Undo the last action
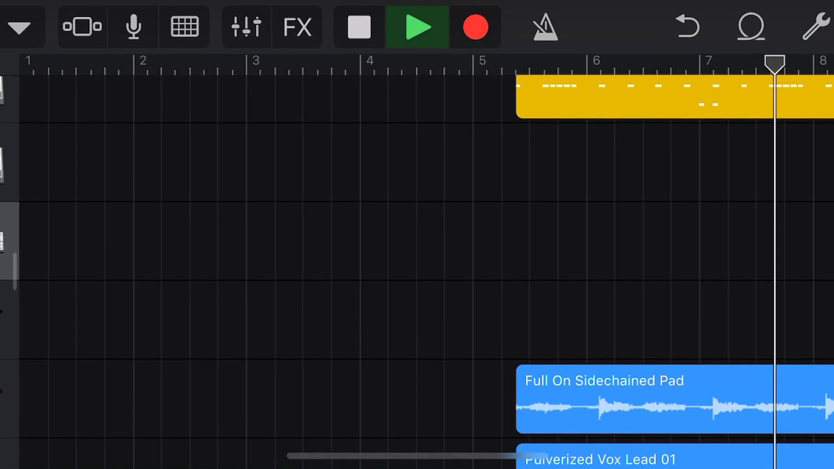Viewport: 834px width, 469px height. pyautogui.click(x=687, y=27)
